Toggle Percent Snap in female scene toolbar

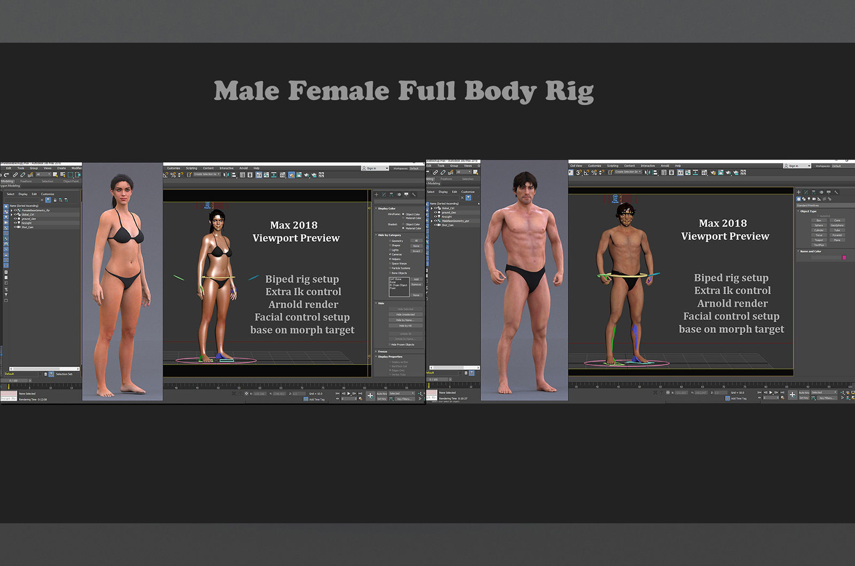tap(173, 175)
